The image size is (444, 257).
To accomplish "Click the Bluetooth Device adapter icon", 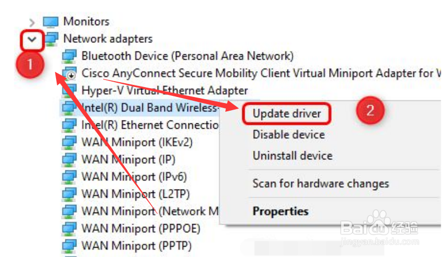I will (x=69, y=56).
